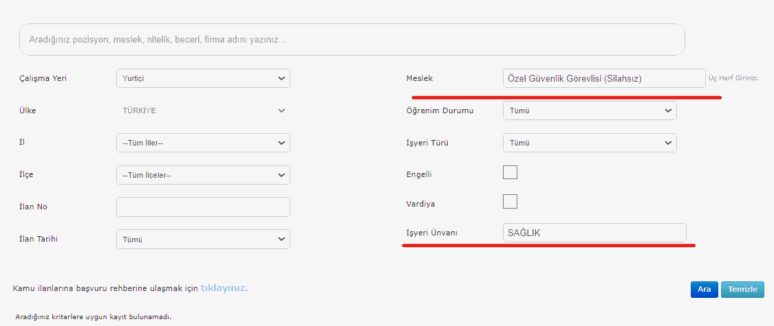
Task: Enable the Engelli checkbox
Action: click(x=510, y=172)
